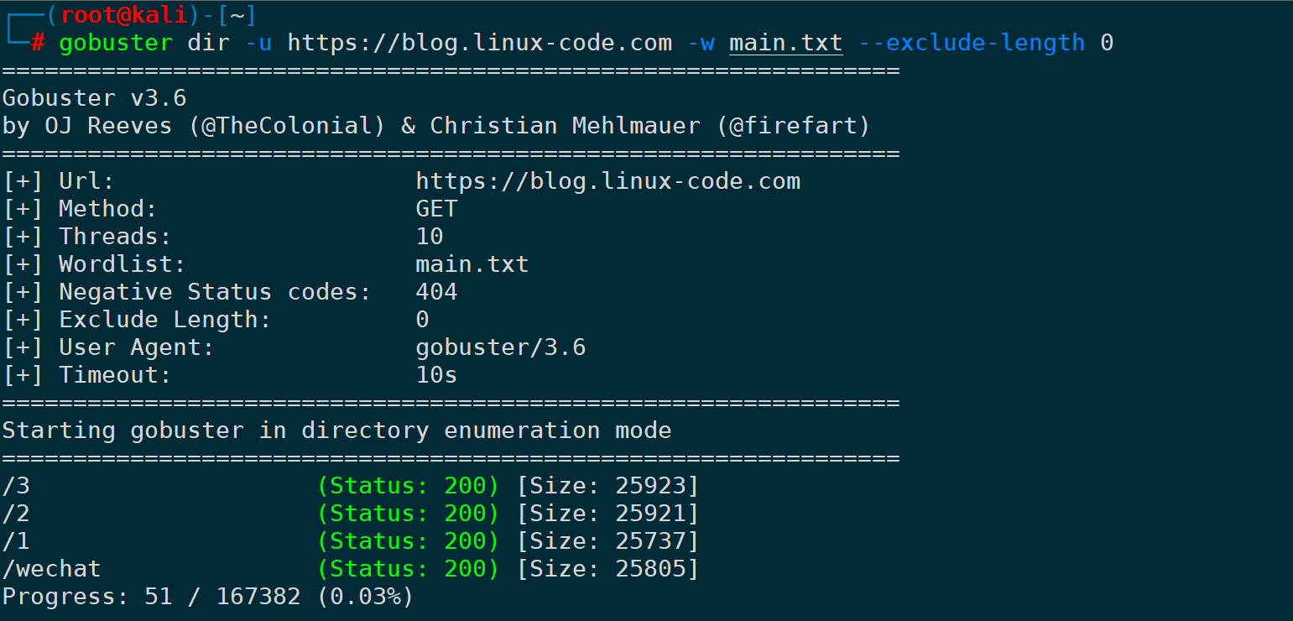1293x621 pixels.
Task: Click 'root@kali' in the prompt
Action: (x=123, y=15)
